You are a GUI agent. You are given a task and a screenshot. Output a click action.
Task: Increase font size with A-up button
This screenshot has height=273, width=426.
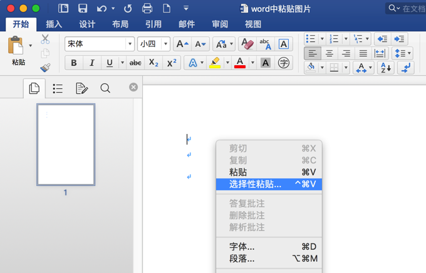coord(182,44)
